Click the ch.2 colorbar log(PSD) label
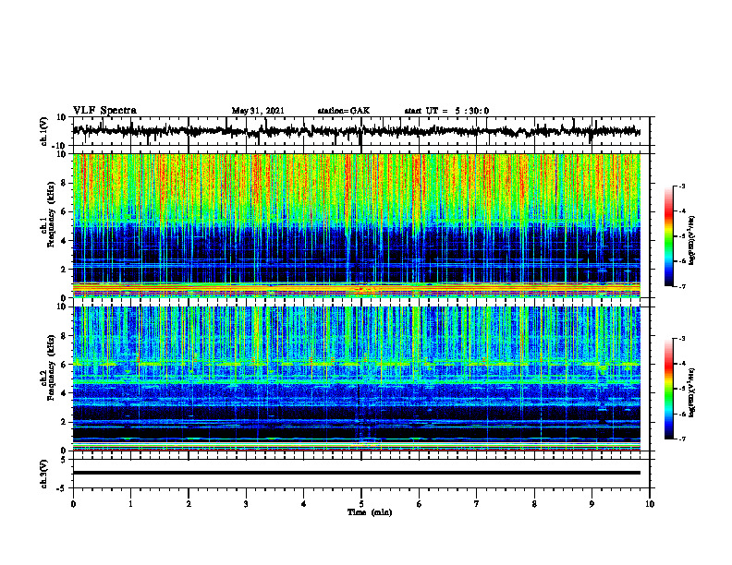732x565 pixels. [x=692, y=392]
